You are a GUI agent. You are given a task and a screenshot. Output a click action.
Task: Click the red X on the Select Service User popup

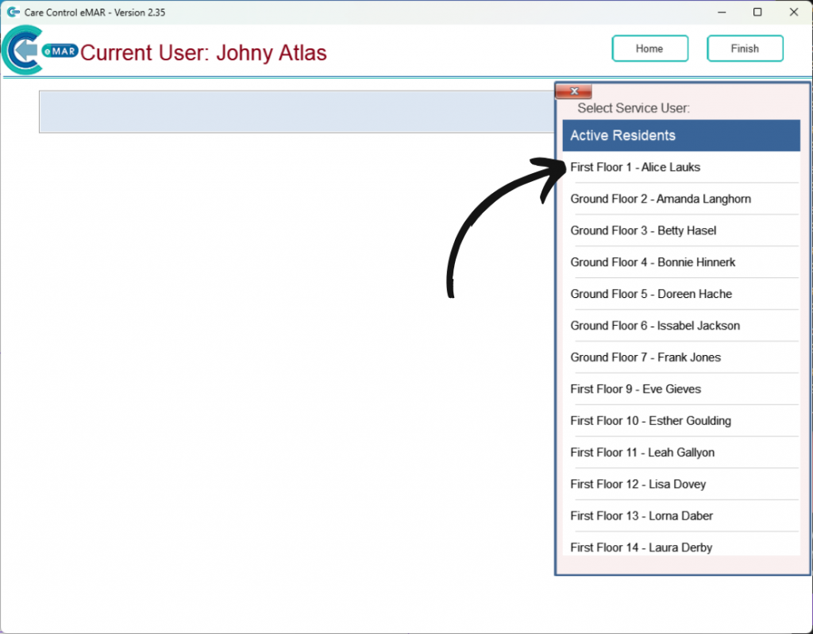pos(573,91)
